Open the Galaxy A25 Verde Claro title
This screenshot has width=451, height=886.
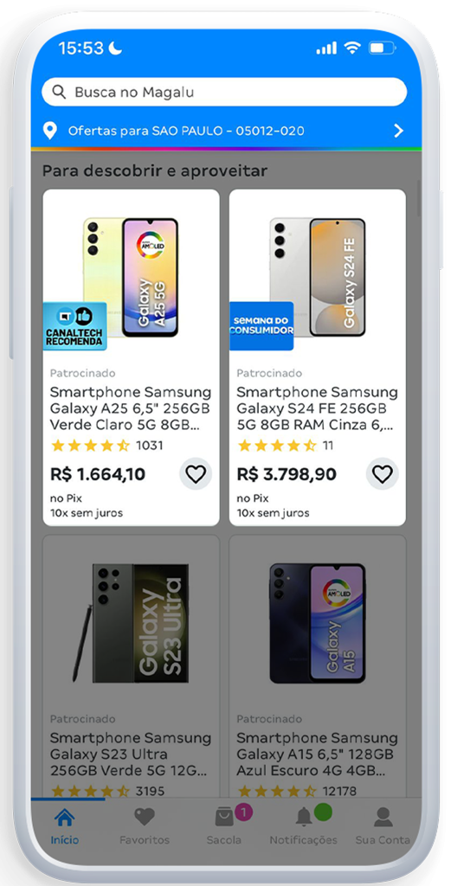131,408
